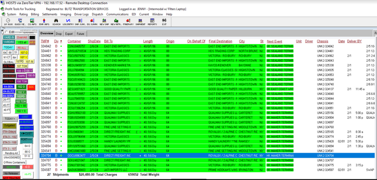Click the EXIT toolbar icon
Screen dimensions: 377x180
point(164,22)
